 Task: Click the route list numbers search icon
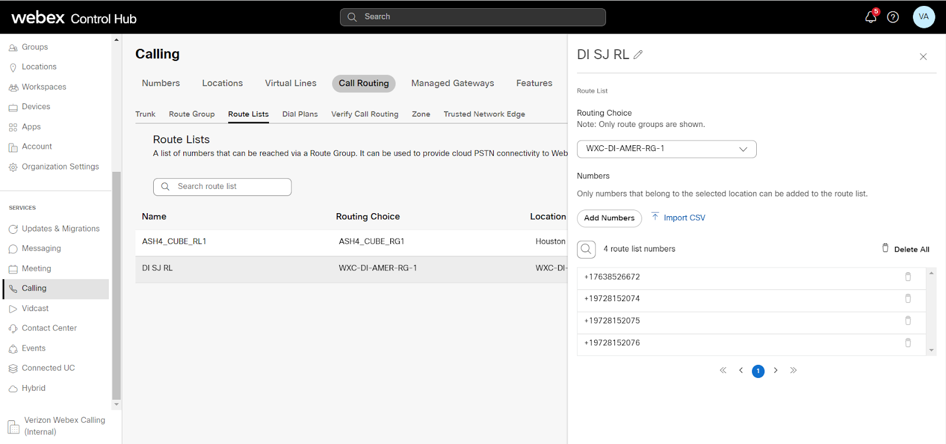coord(586,249)
